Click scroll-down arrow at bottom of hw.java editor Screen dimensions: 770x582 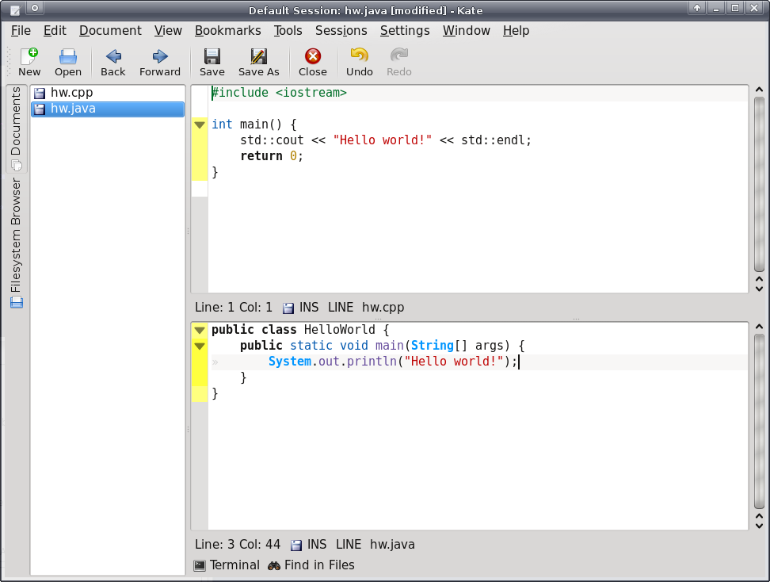pyautogui.click(x=759, y=526)
